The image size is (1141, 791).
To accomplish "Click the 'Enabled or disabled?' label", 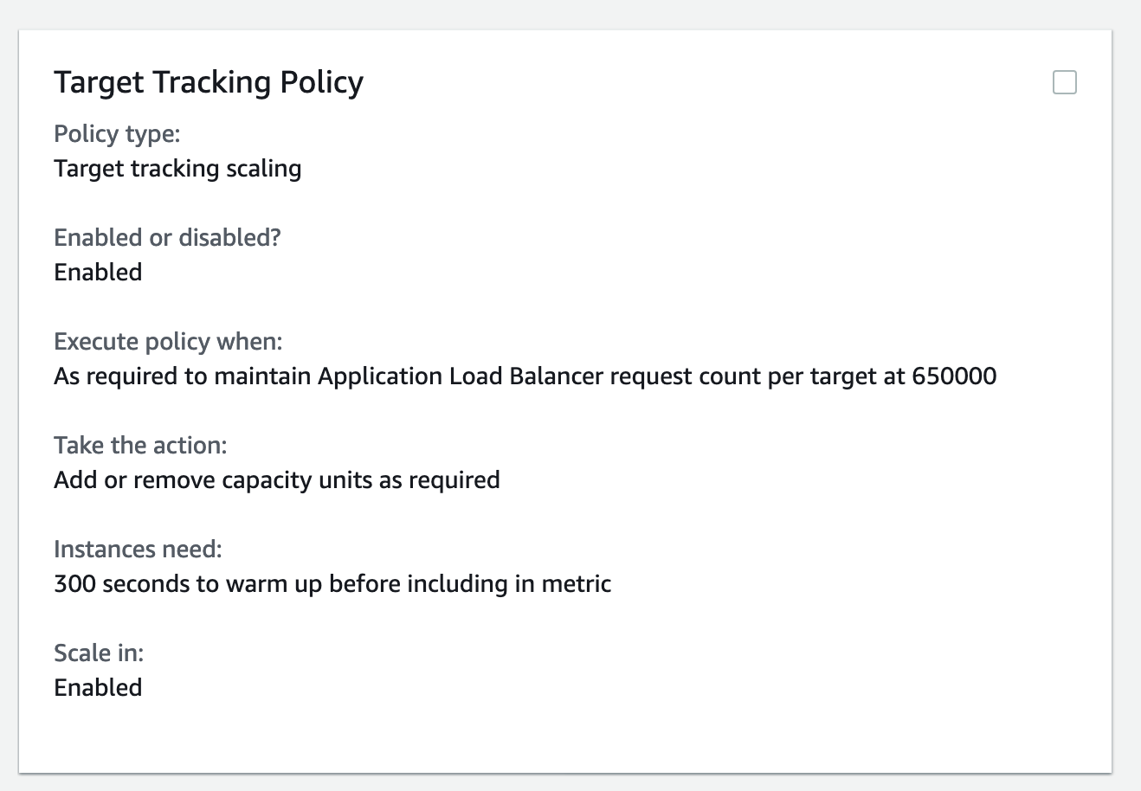I will click(167, 238).
